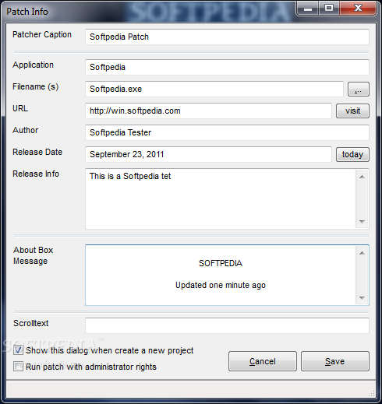This screenshot has width=382, height=404.
Task: Set release date with today button
Action: [352, 155]
